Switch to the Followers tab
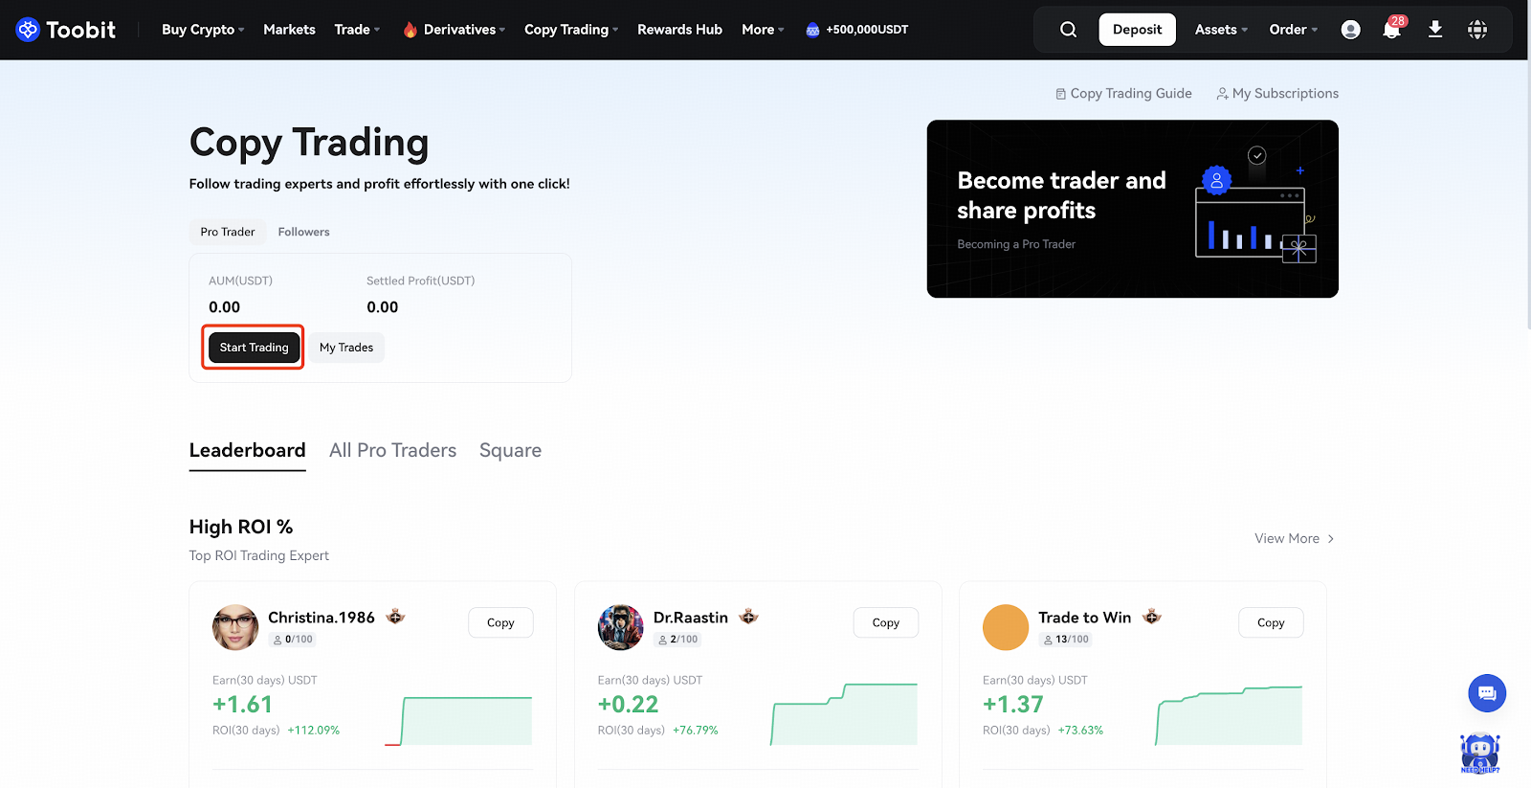1531x788 pixels. click(x=303, y=232)
